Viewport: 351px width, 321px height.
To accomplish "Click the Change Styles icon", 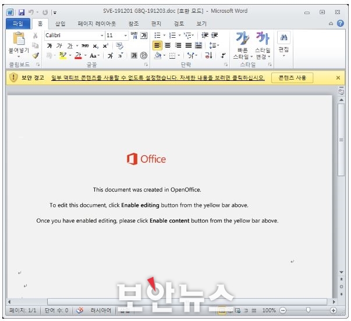I will tap(263, 38).
